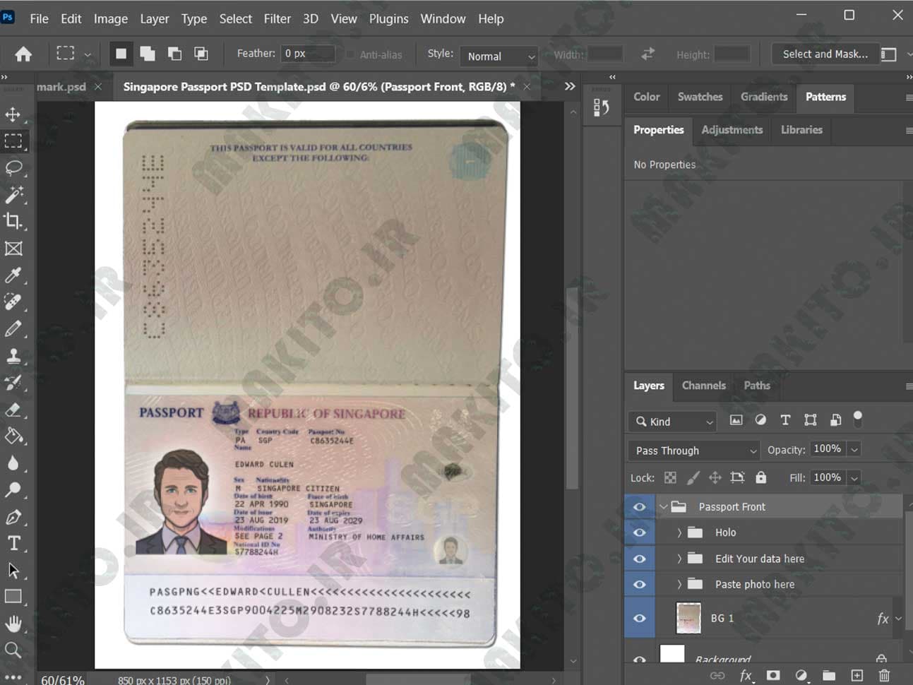Select the Horizontal Type tool

[x=13, y=543]
